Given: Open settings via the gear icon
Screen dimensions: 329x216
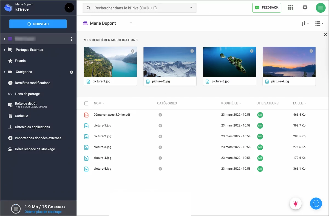Looking at the screenshot, I should [x=305, y=7].
